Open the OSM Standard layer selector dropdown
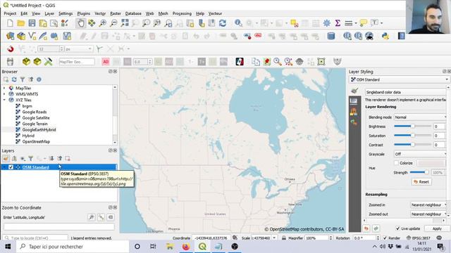 point(400,79)
